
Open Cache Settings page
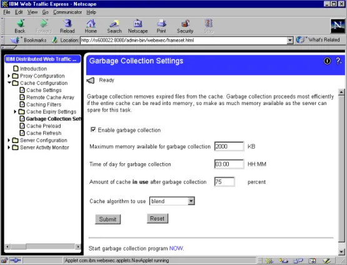point(44,90)
